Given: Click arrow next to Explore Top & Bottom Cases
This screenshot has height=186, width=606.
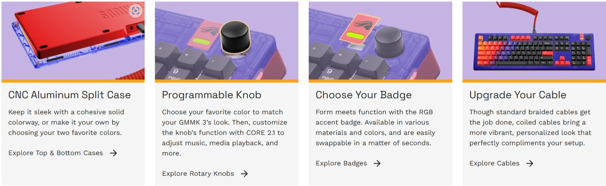Looking at the screenshot, I should 113,153.
